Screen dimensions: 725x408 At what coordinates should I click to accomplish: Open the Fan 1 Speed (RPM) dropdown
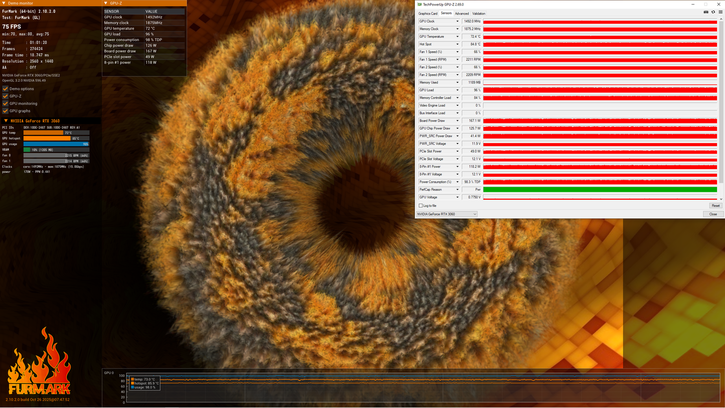point(458,60)
